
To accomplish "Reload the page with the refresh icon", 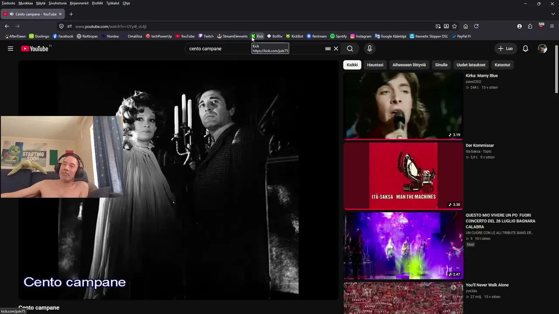I will (476, 26).
